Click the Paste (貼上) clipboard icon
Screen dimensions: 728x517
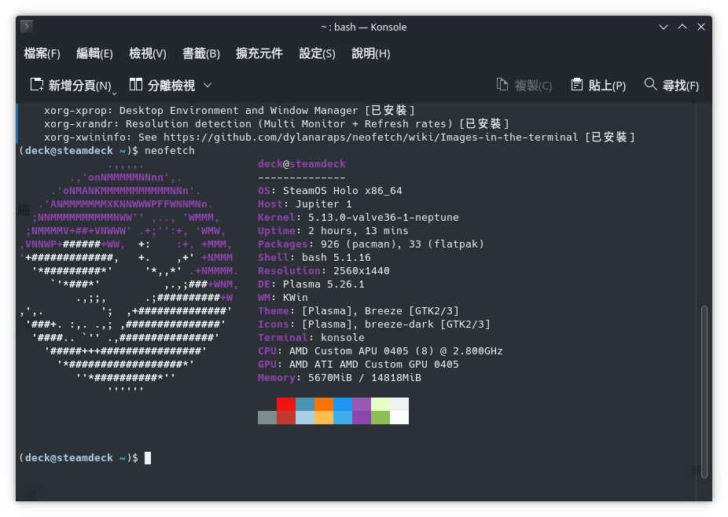(x=576, y=85)
